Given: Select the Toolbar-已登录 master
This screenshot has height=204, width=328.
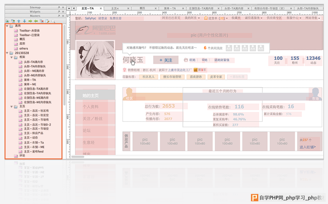Looking at the screenshot, I should tap(30, 35).
